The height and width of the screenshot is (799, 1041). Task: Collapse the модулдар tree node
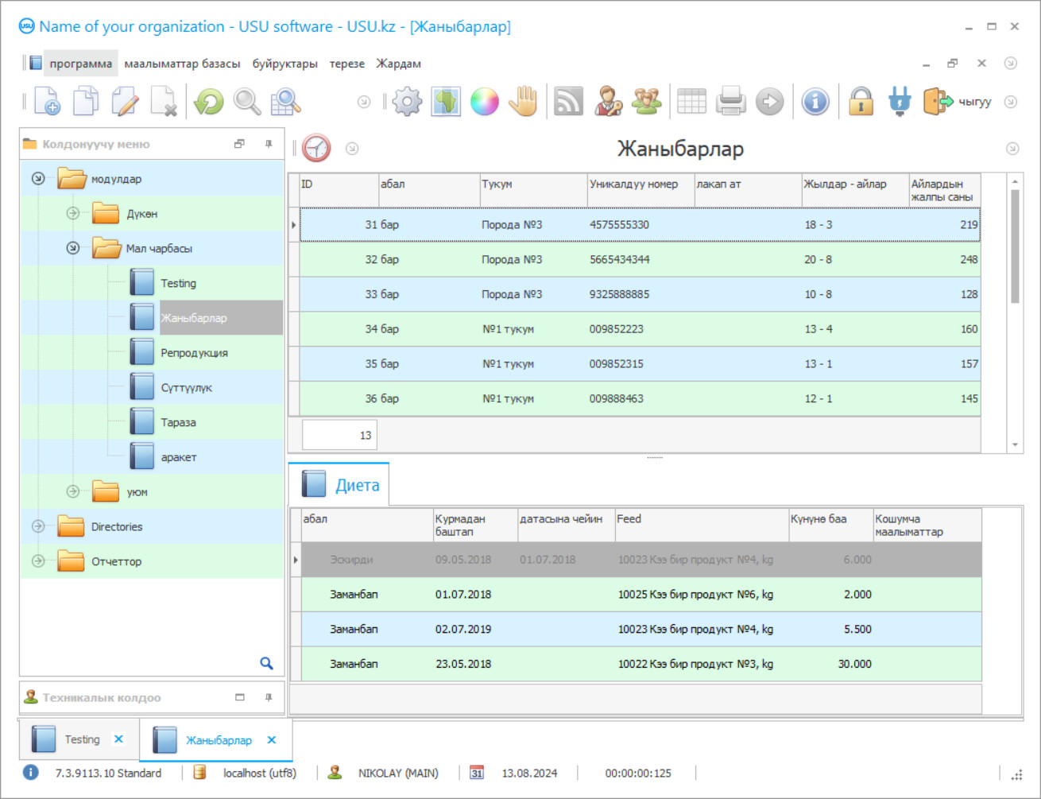coord(38,179)
